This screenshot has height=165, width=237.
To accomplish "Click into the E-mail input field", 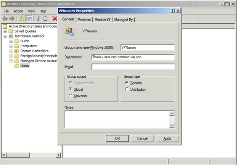I will click(x=133, y=67).
